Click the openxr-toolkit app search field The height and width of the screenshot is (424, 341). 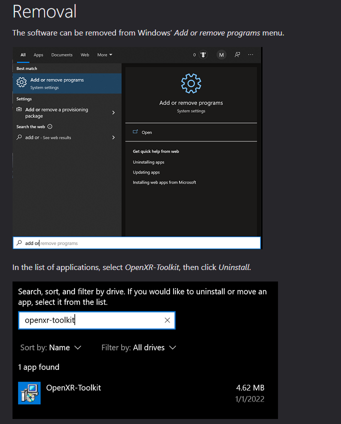[x=97, y=320]
